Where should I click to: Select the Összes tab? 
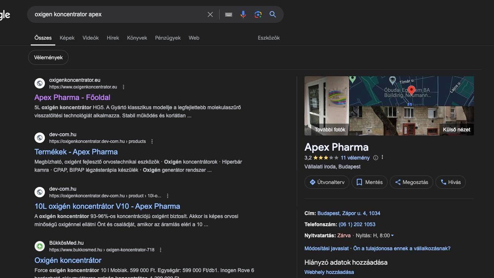[x=43, y=38]
